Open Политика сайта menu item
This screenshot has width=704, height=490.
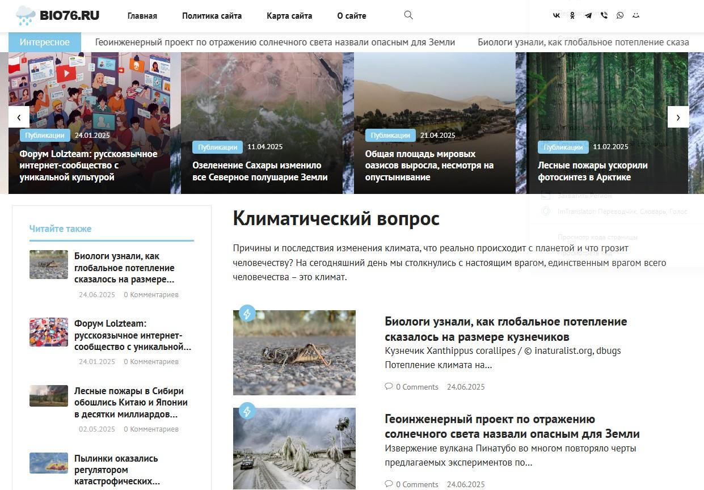tap(212, 16)
